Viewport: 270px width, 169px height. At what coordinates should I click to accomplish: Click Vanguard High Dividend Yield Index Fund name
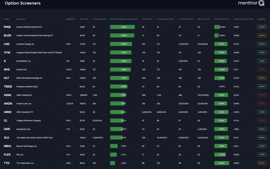pos(39,52)
